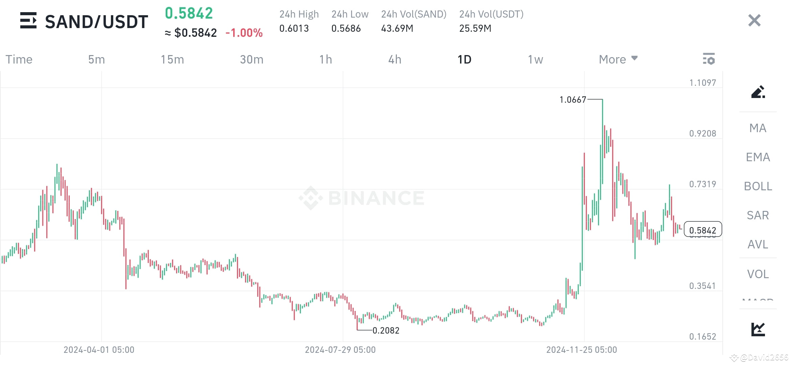The height and width of the screenshot is (365, 791).
Task: Open the chart display settings icon
Action: (x=709, y=59)
